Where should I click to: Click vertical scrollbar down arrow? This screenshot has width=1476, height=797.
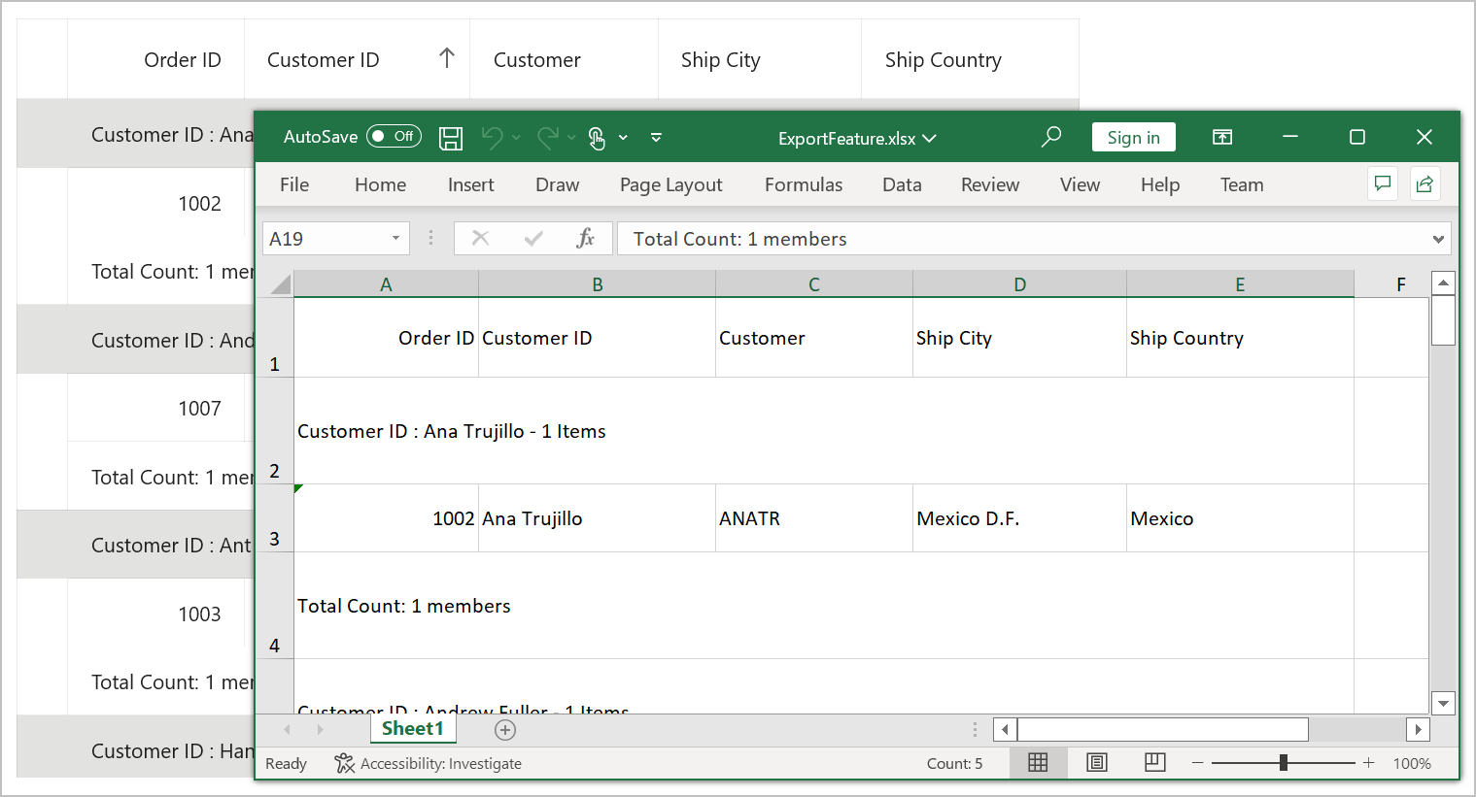[1443, 704]
